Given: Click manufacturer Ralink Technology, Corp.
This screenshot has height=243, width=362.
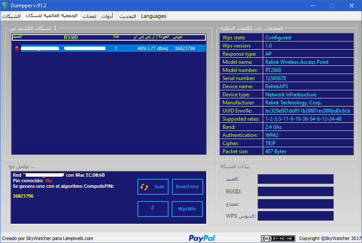Looking at the screenshot, I should pos(294,103).
